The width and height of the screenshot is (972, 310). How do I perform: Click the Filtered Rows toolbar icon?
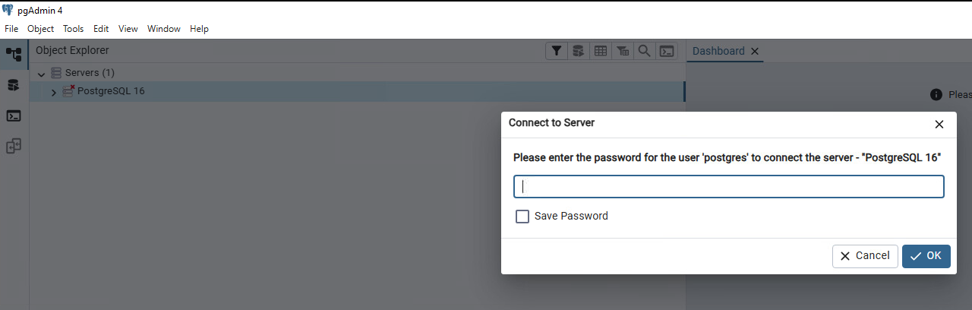click(623, 51)
